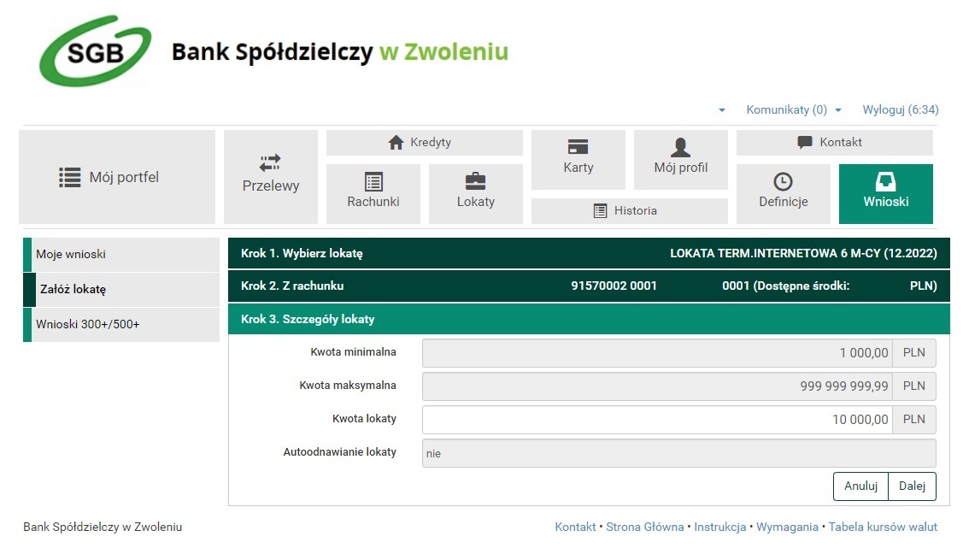This screenshot has height=554, width=969.
Task: Click the Definicje clock icon
Action: coord(783,182)
